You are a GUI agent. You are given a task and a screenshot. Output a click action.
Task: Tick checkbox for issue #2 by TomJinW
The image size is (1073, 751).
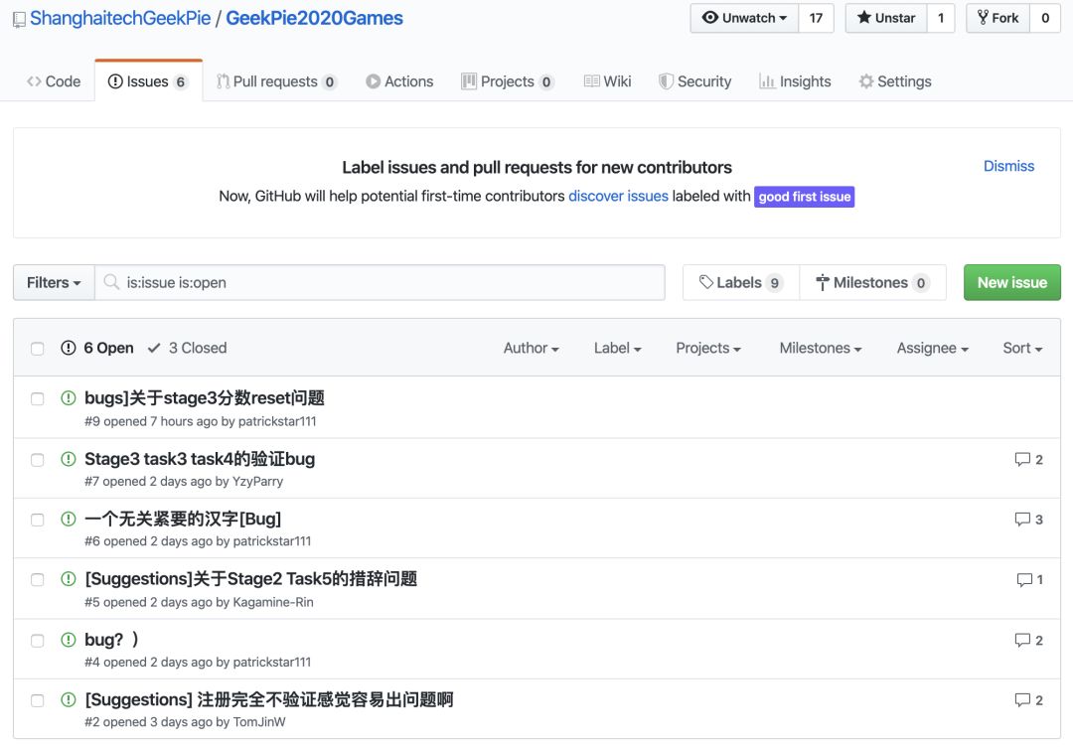pyautogui.click(x=38, y=700)
